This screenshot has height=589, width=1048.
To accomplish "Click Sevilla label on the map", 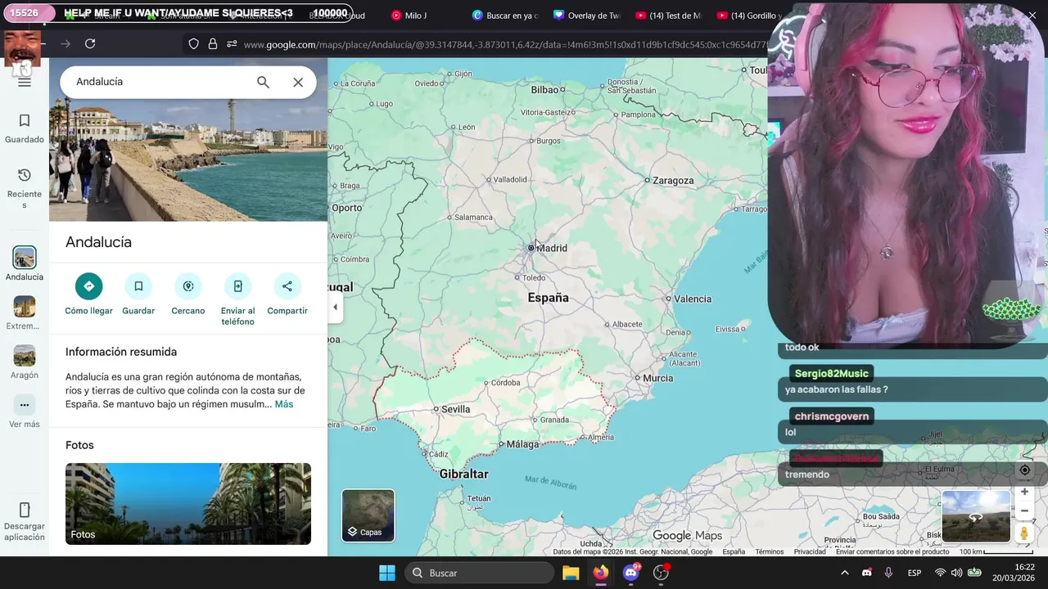I will click(455, 409).
